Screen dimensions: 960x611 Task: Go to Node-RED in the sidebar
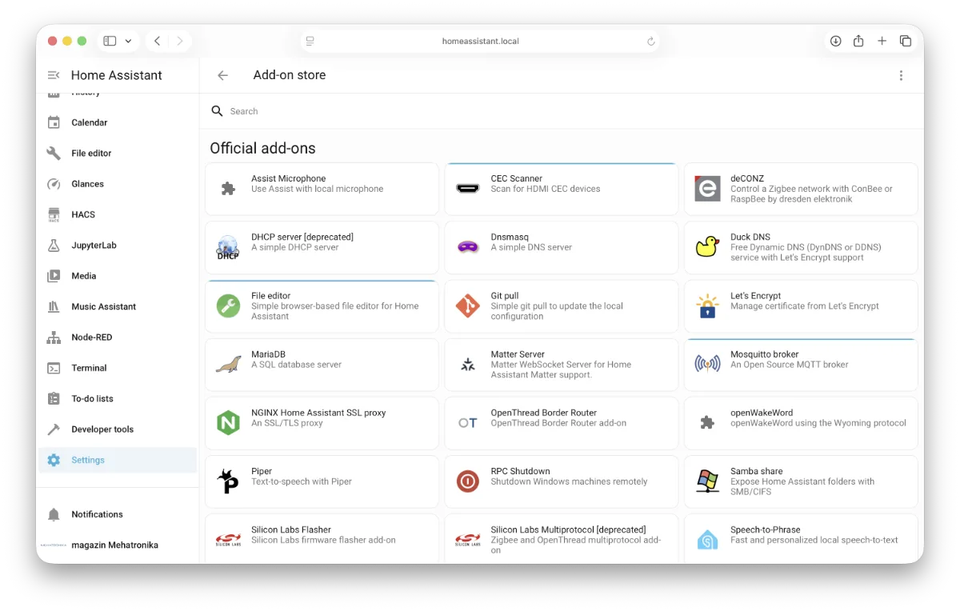[x=91, y=337]
